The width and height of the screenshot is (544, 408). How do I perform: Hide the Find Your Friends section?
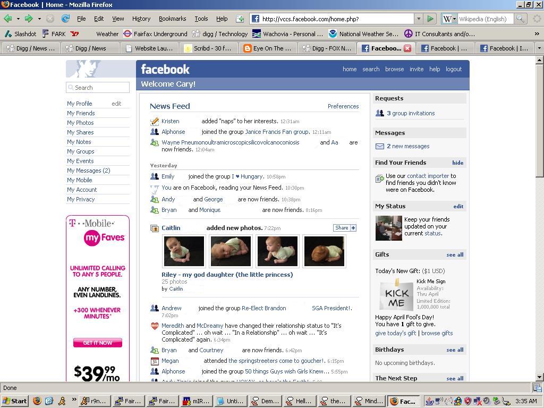click(457, 163)
